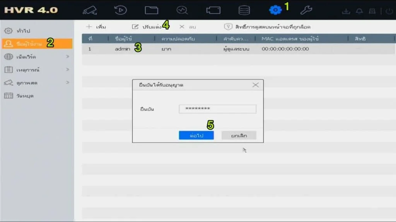Image resolution: width=396 pixels, height=222 pixels.
Task: Open the storage disk stack icon
Action: [x=244, y=10]
